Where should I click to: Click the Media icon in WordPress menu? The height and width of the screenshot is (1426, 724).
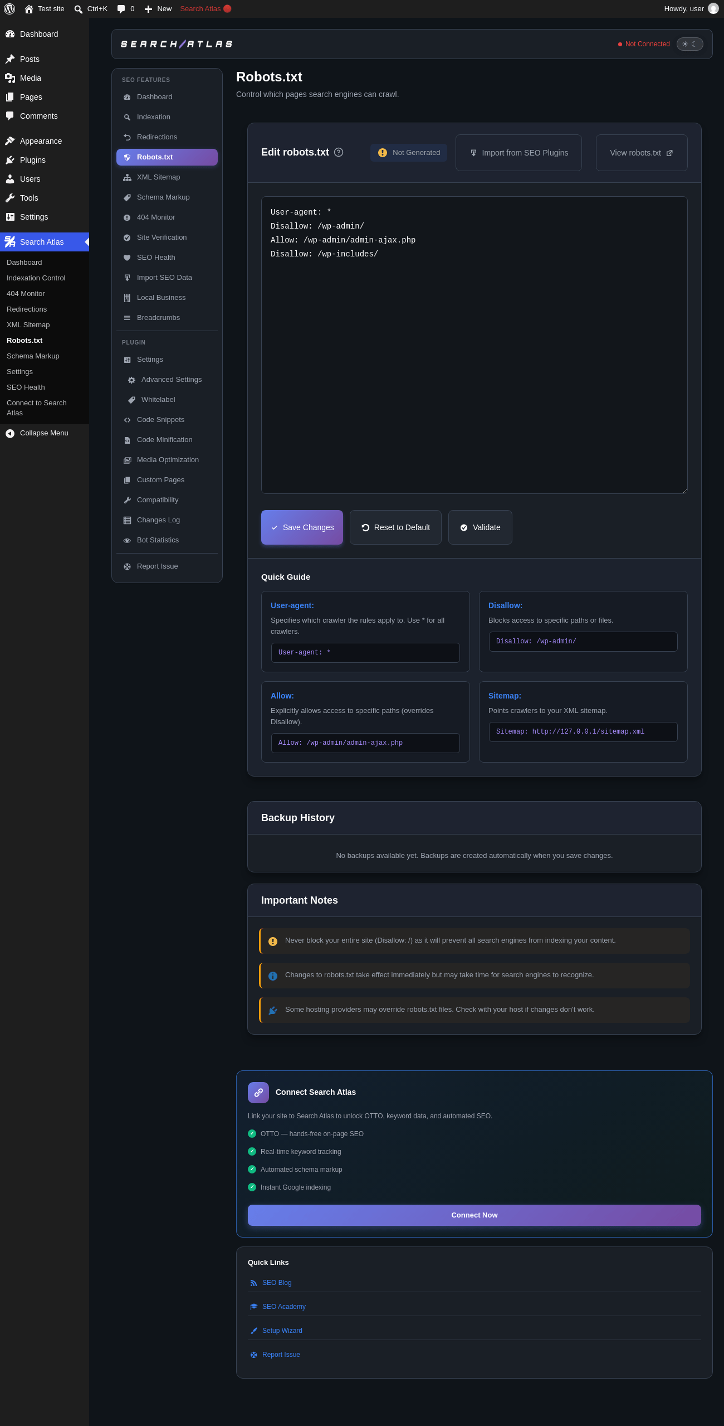(10, 78)
